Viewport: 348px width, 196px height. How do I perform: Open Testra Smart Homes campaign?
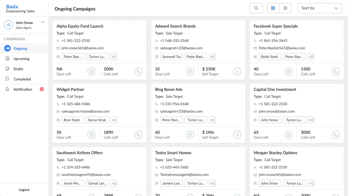click(x=173, y=153)
